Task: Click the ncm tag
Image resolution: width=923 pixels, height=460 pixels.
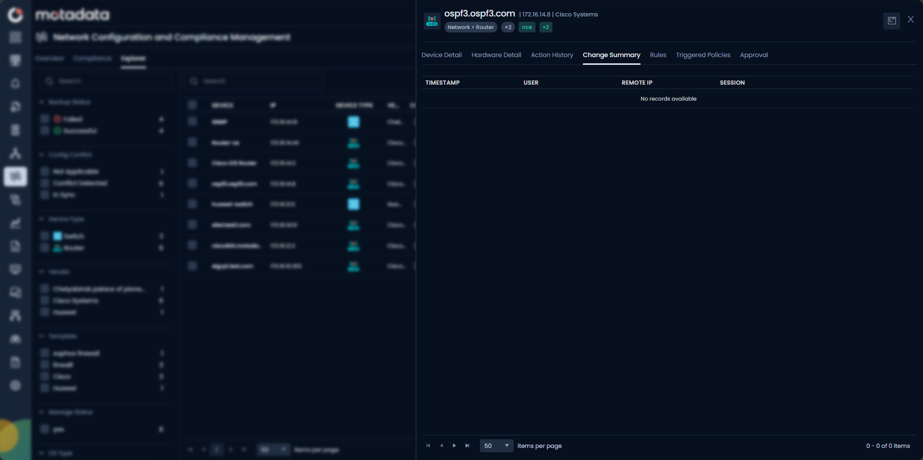Action: (x=527, y=27)
